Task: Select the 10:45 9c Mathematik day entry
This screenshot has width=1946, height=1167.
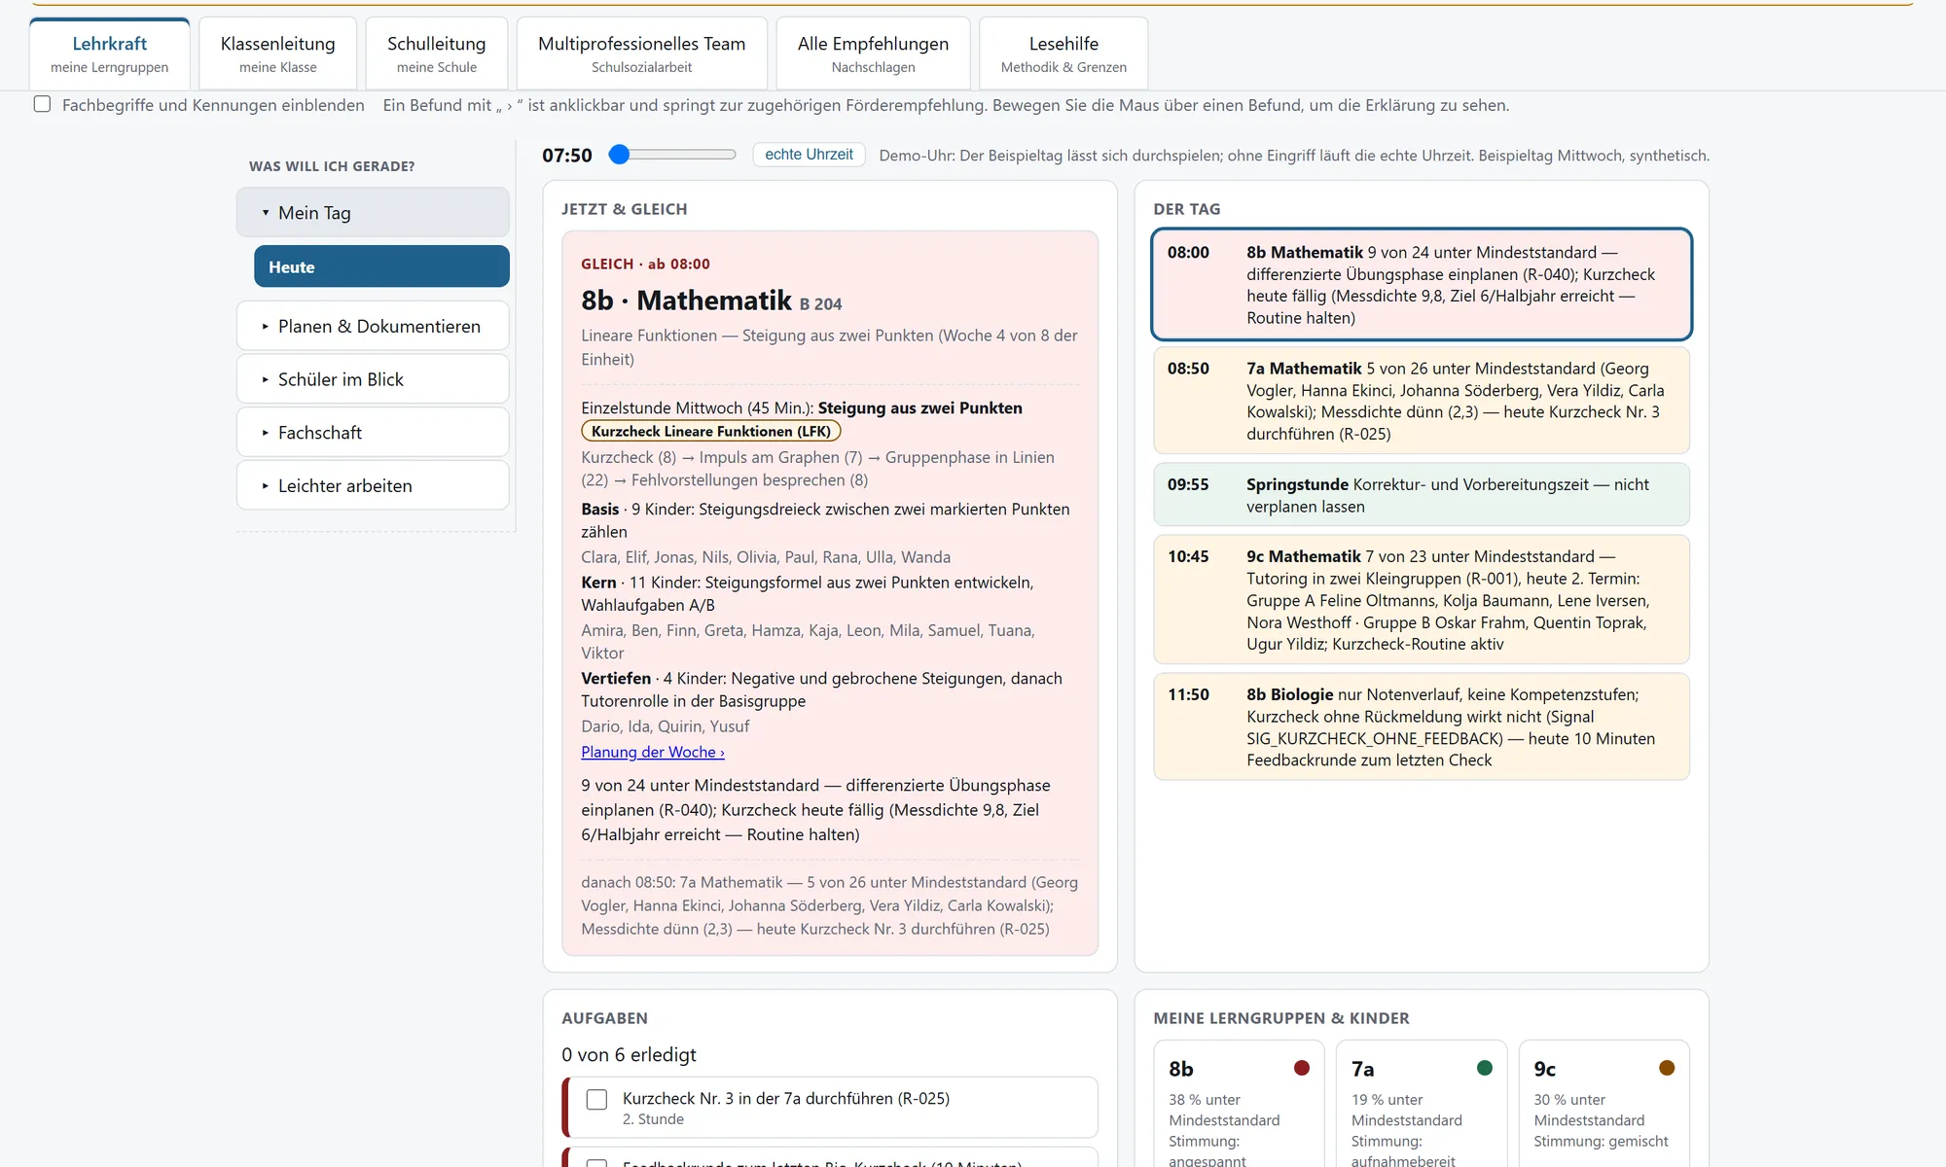Action: tap(1422, 599)
